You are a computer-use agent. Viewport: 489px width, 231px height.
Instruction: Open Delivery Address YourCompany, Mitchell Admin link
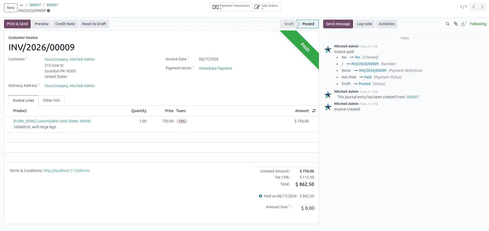[x=70, y=86]
